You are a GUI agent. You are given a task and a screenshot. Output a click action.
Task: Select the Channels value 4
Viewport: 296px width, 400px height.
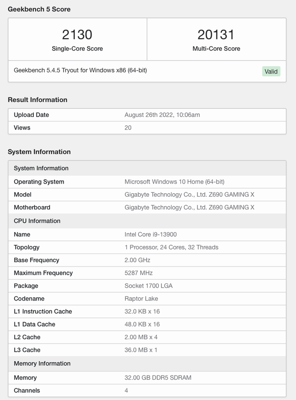coord(126,390)
